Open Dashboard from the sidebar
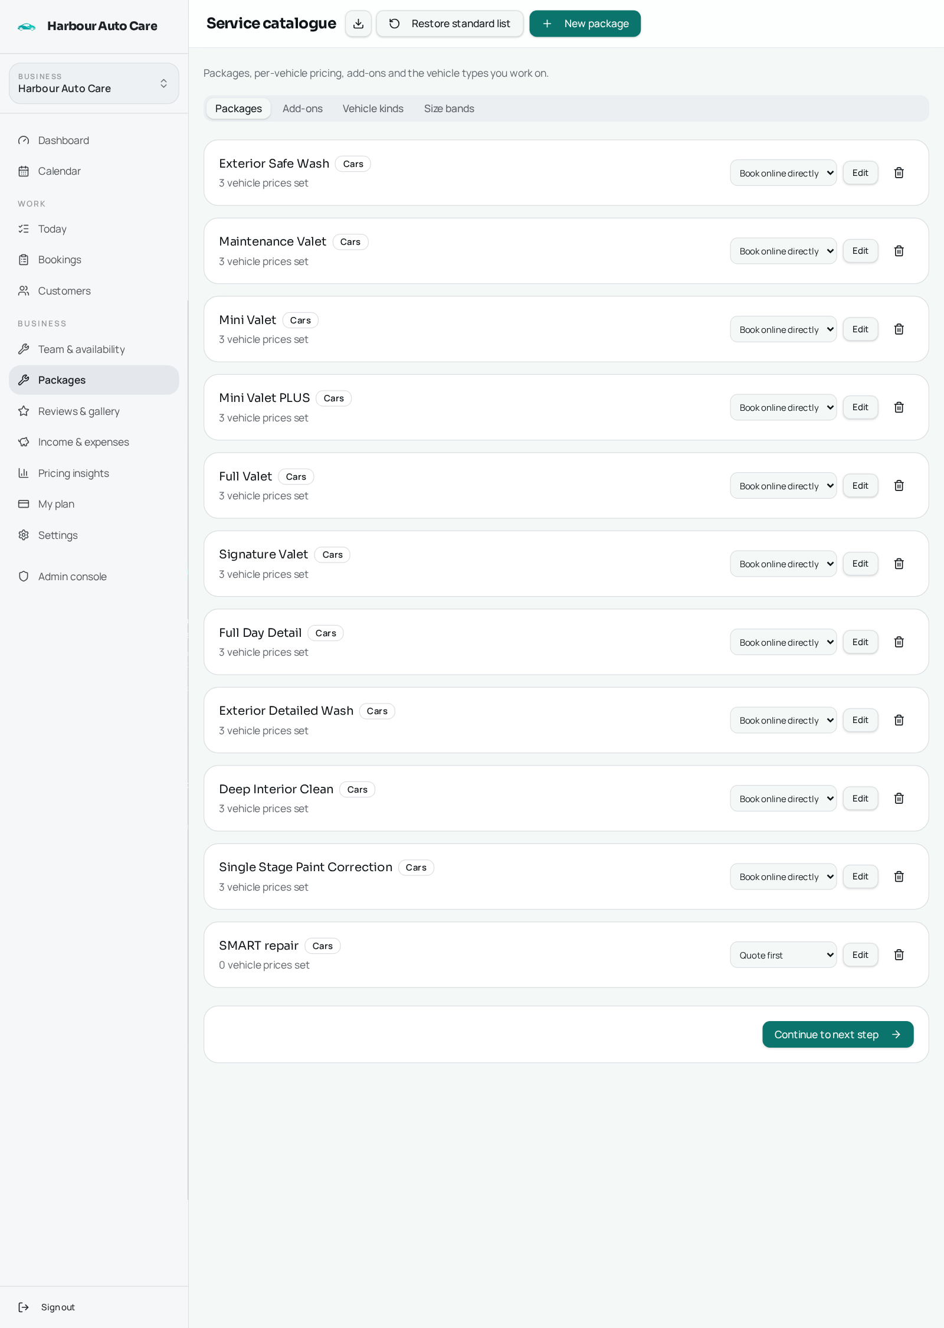Viewport: 944px width, 1328px height. click(94, 140)
